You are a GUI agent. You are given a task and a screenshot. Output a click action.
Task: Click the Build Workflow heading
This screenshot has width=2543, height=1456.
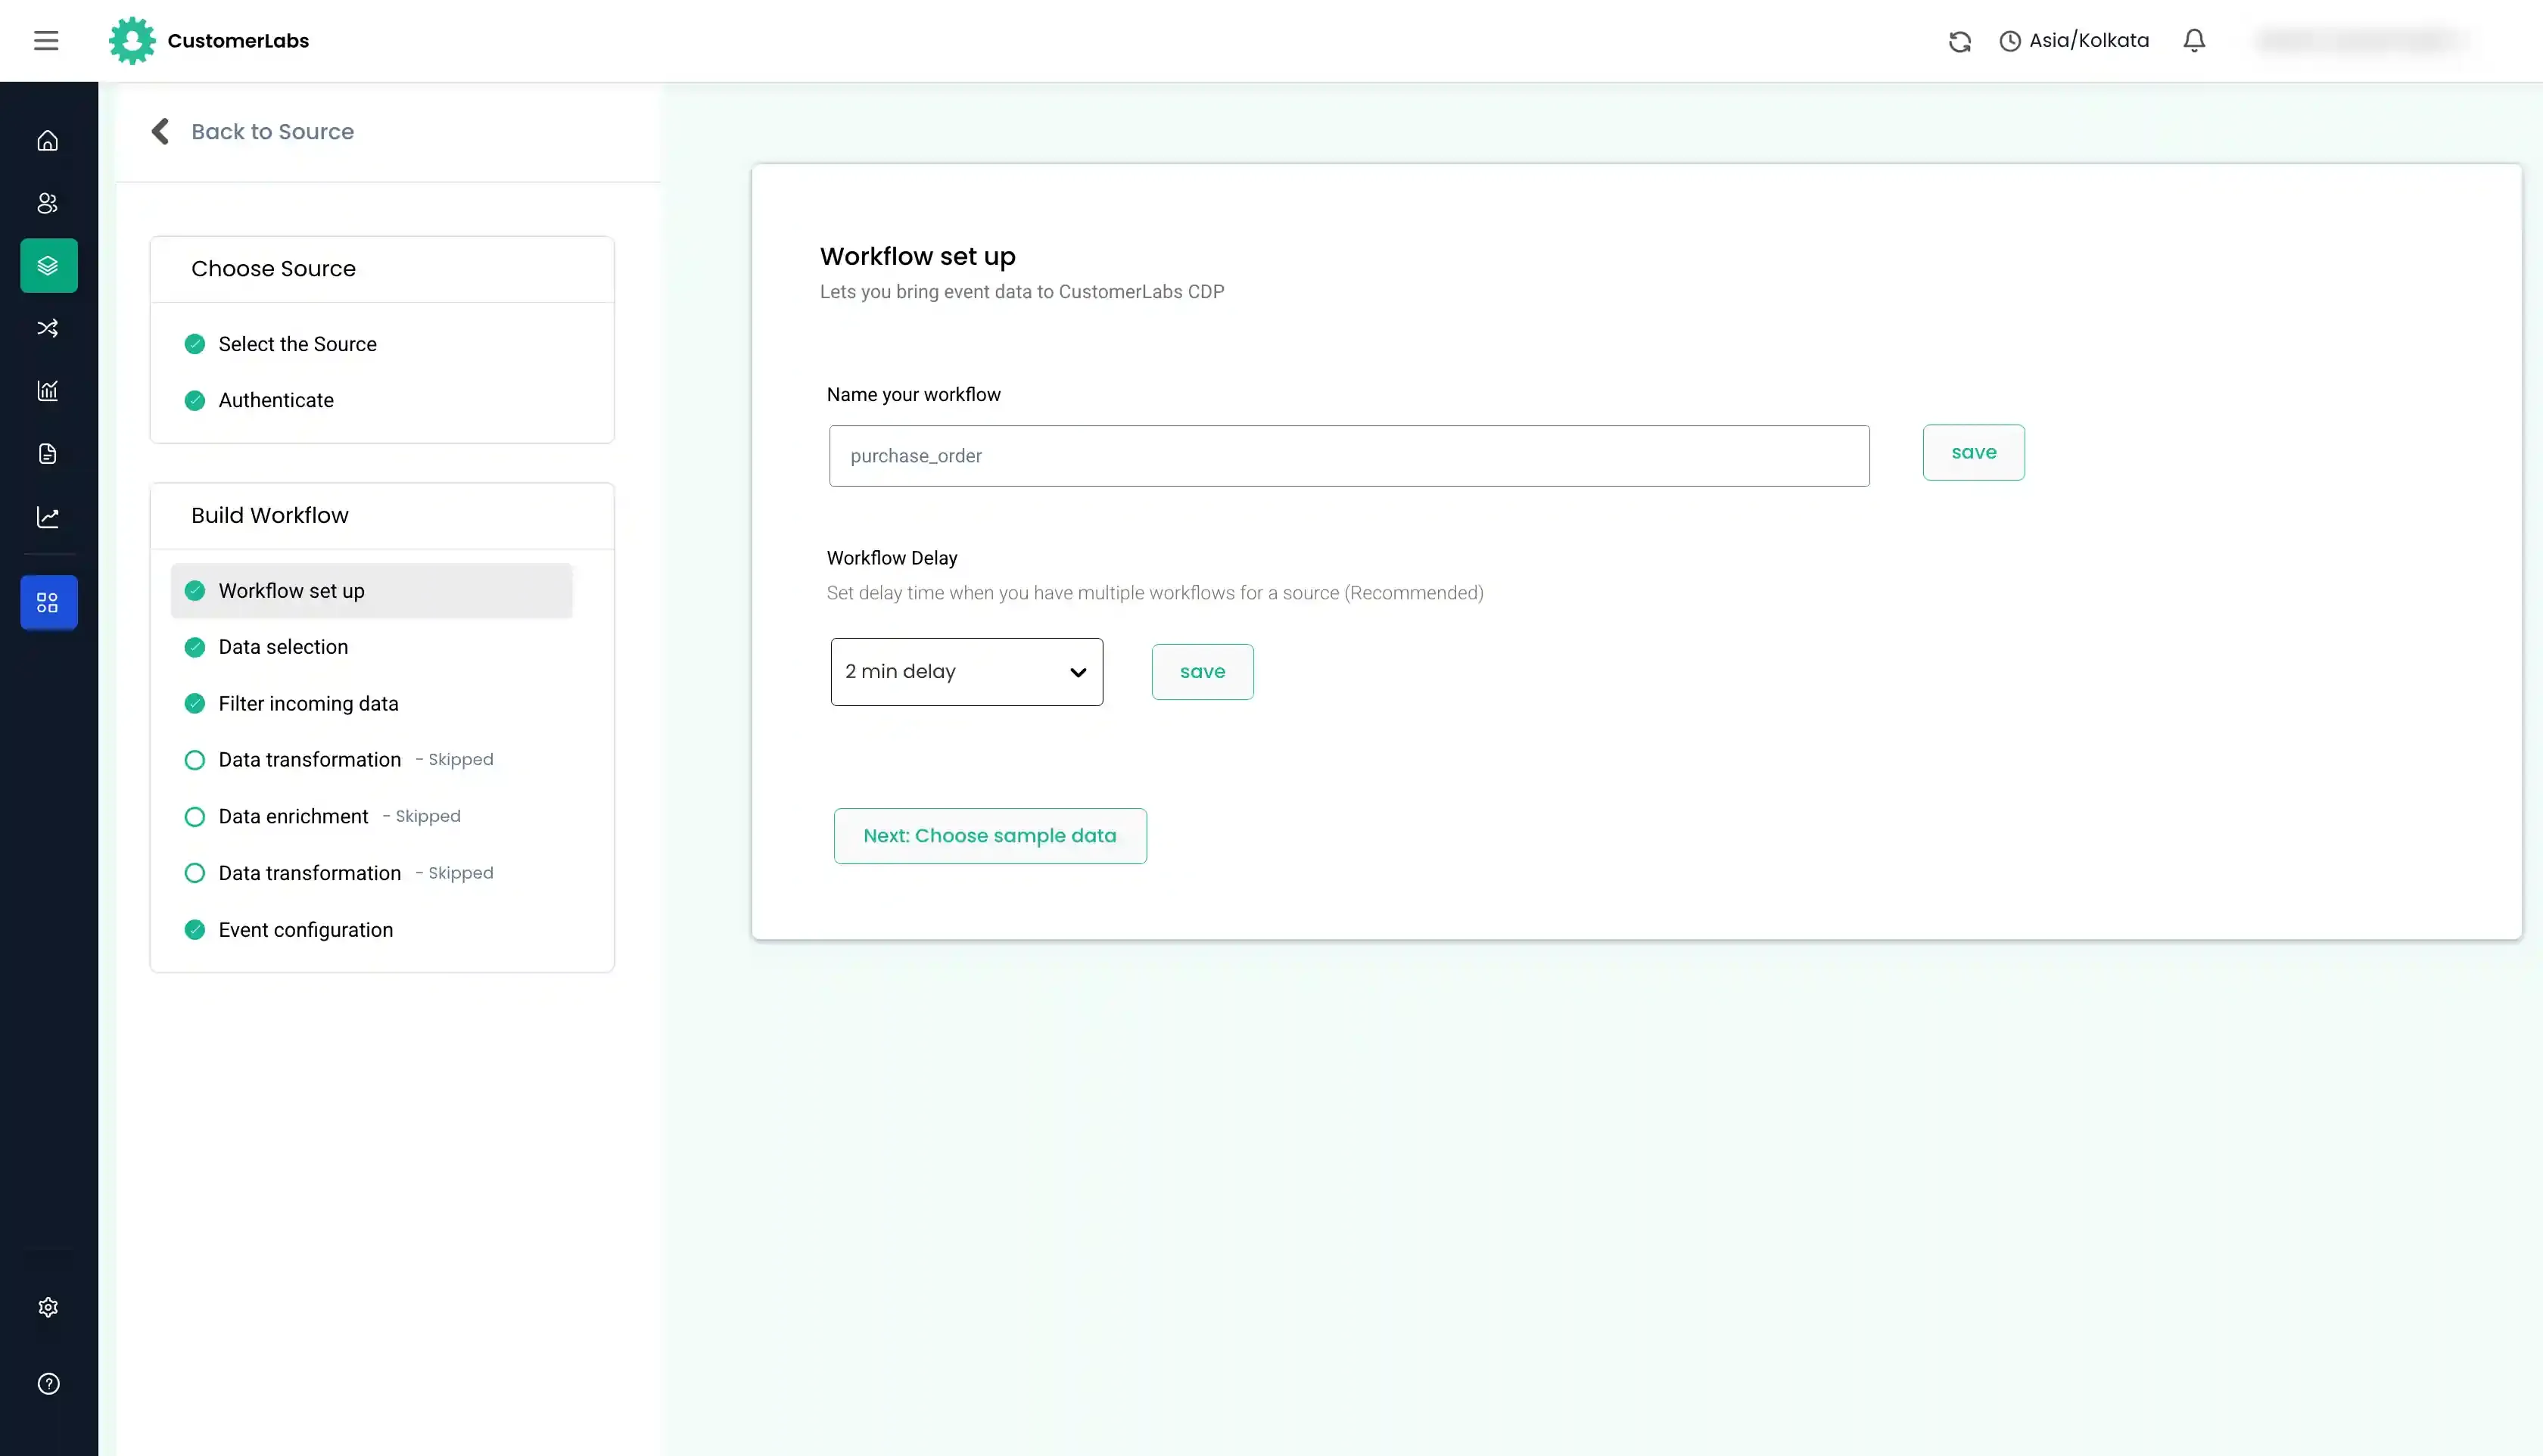coord(270,516)
